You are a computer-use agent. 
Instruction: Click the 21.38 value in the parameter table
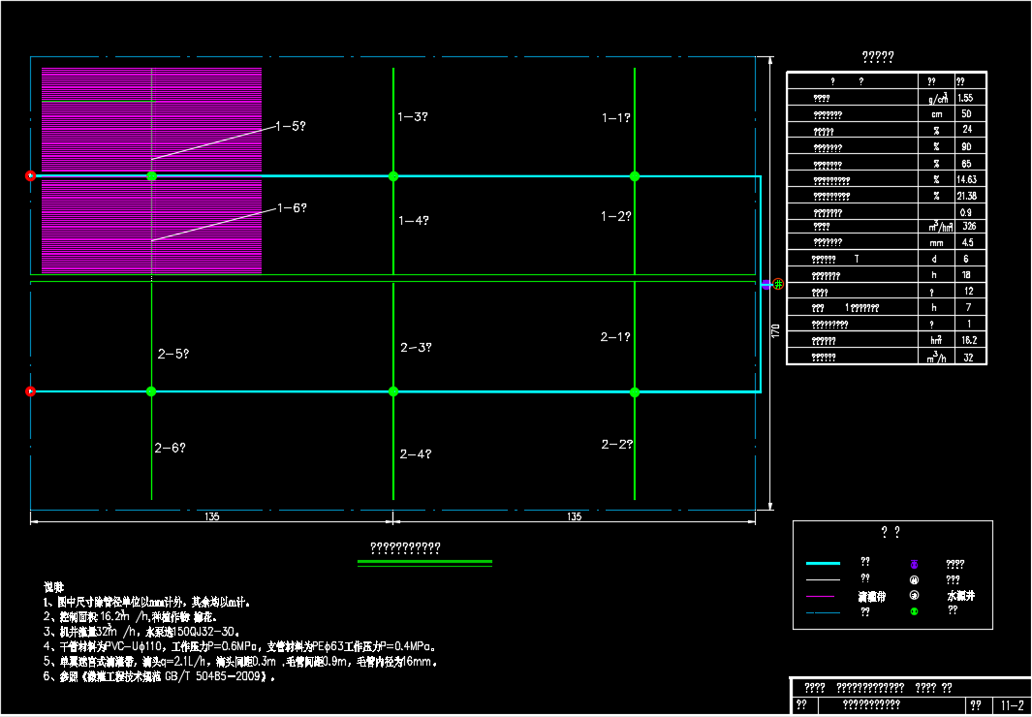tap(966, 196)
